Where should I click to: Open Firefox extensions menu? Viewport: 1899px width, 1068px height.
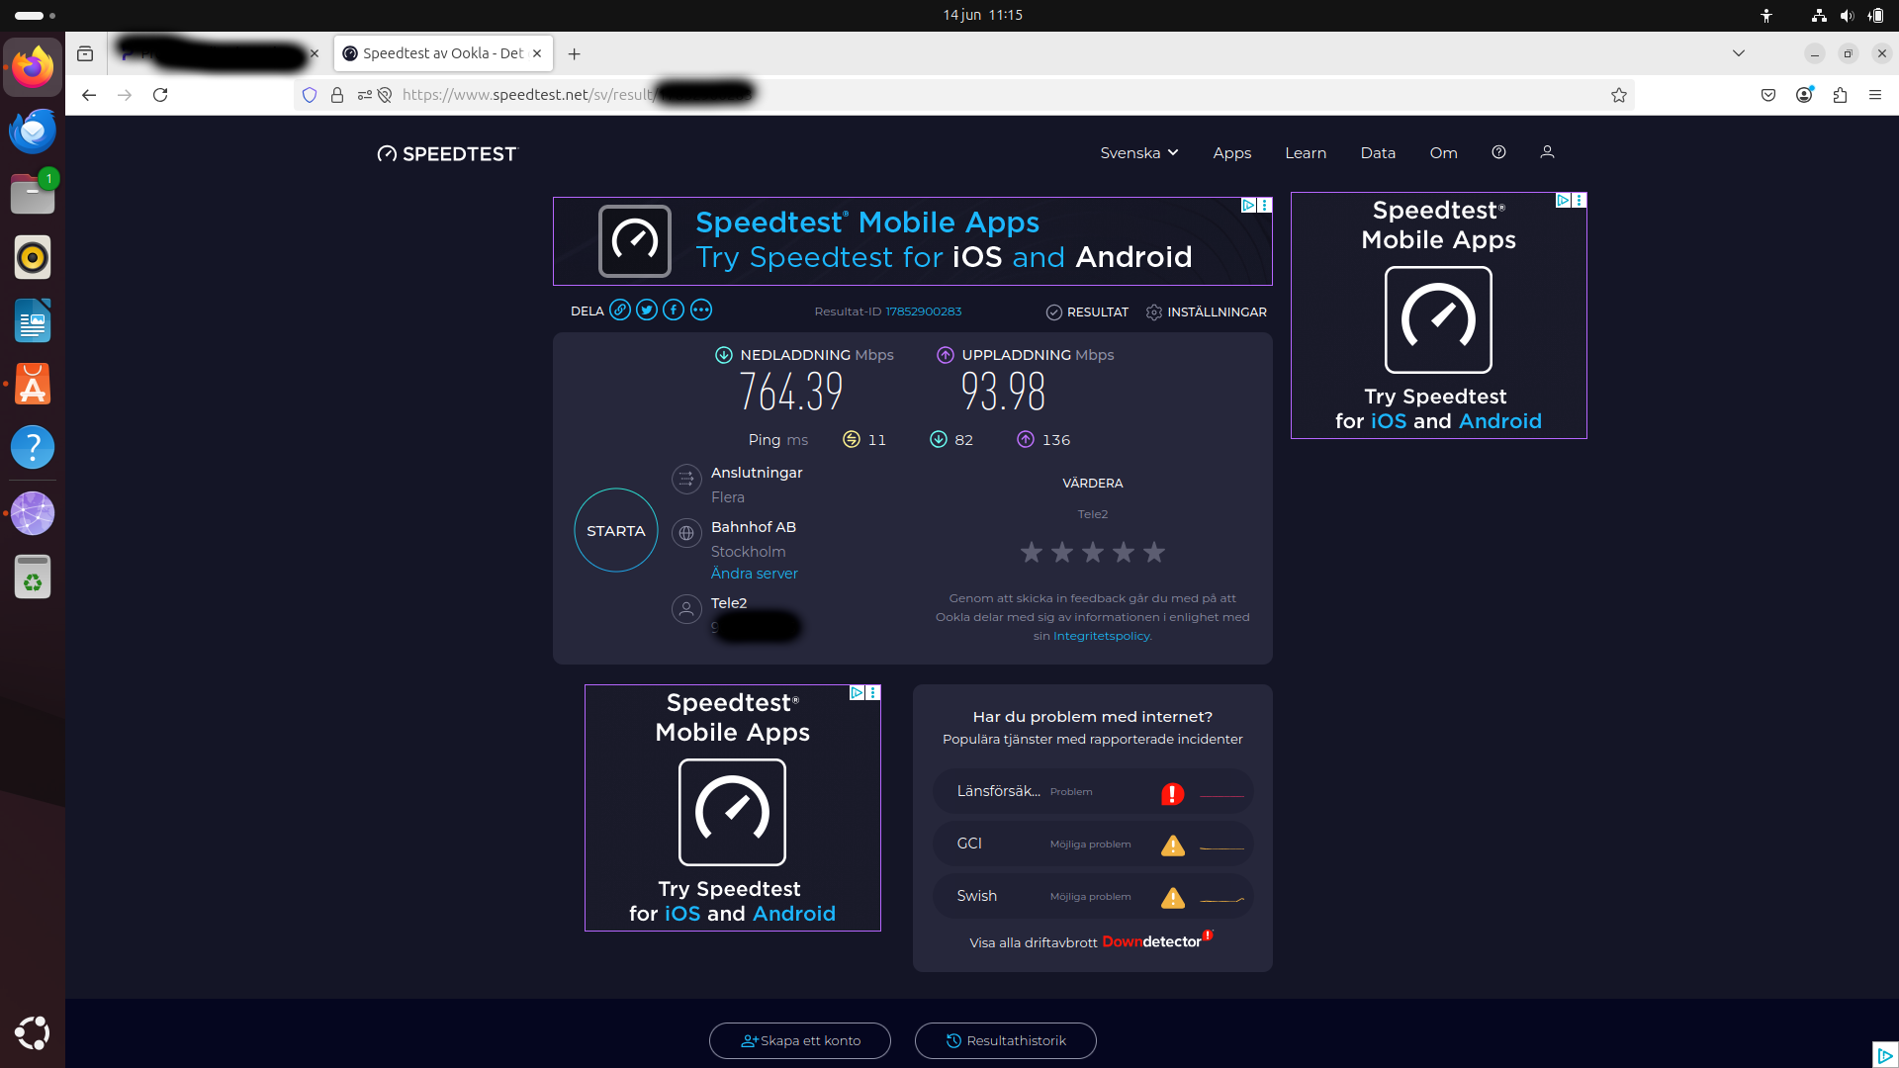pos(1840,95)
